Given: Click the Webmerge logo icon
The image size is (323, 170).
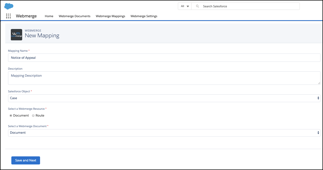Looking at the screenshot, I should click(16, 35).
